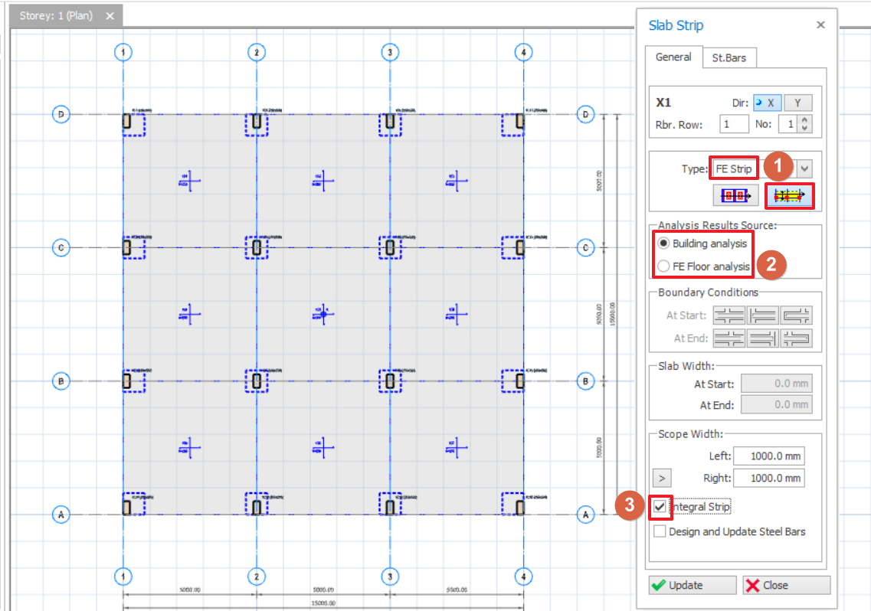The width and height of the screenshot is (871, 611).
Task: Click the first At Start boundary condition icon
Action: click(x=729, y=315)
